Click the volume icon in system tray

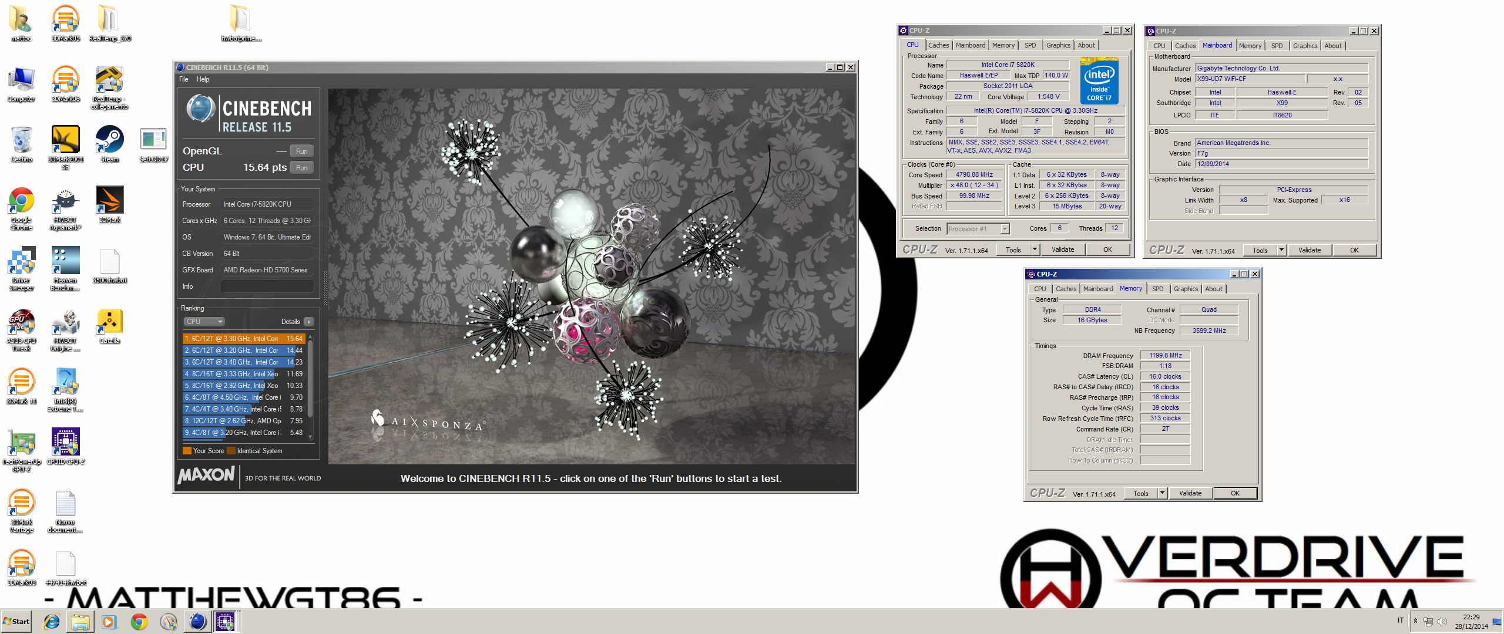click(x=1442, y=622)
